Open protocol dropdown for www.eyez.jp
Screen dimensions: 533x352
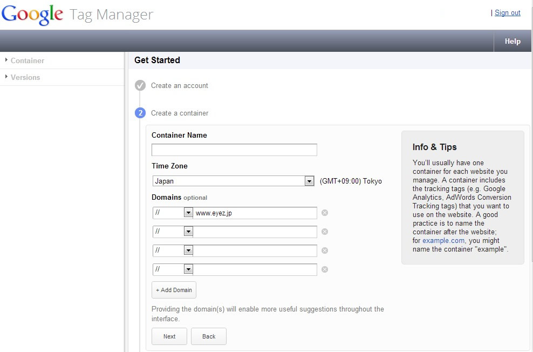point(173,213)
